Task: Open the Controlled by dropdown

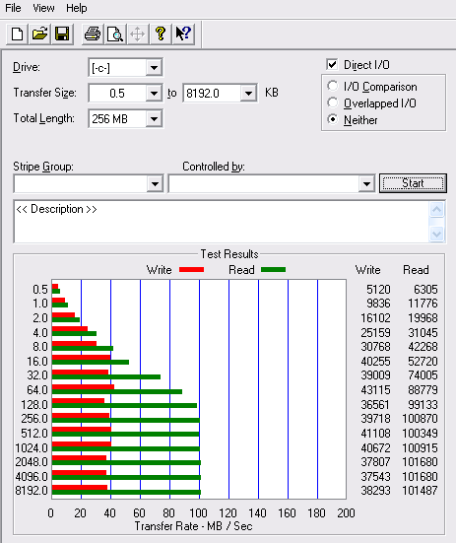Action: pyautogui.click(x=366, y=184)
